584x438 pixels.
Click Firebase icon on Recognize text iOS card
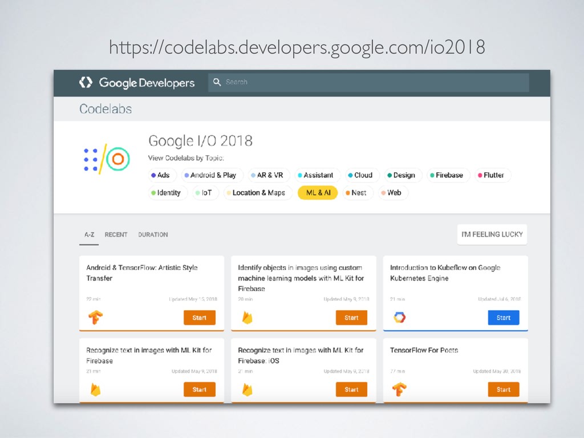click(x=248, y=390)
